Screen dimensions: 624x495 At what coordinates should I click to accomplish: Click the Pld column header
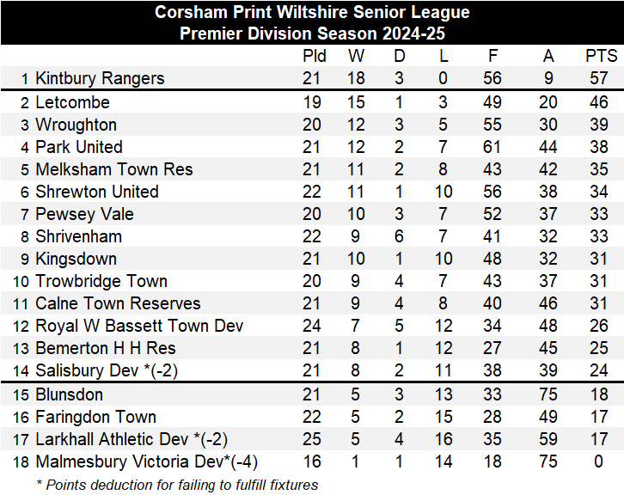[x=315, y=56]
